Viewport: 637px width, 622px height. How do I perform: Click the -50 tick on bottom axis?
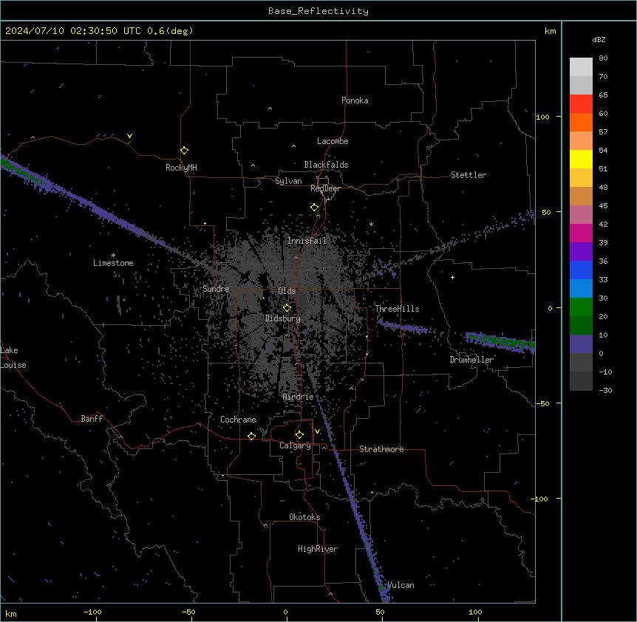188,612
